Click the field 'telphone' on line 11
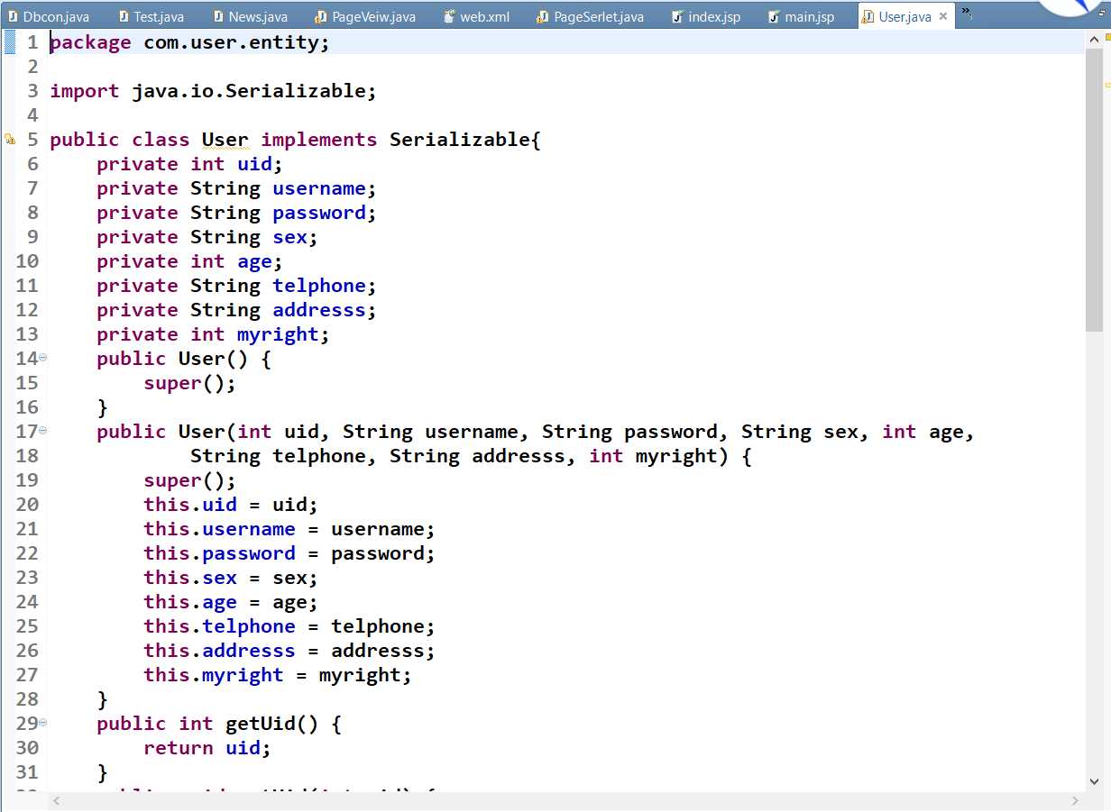The width and height of the screenshot is (1111, 812). click(319, 286)
